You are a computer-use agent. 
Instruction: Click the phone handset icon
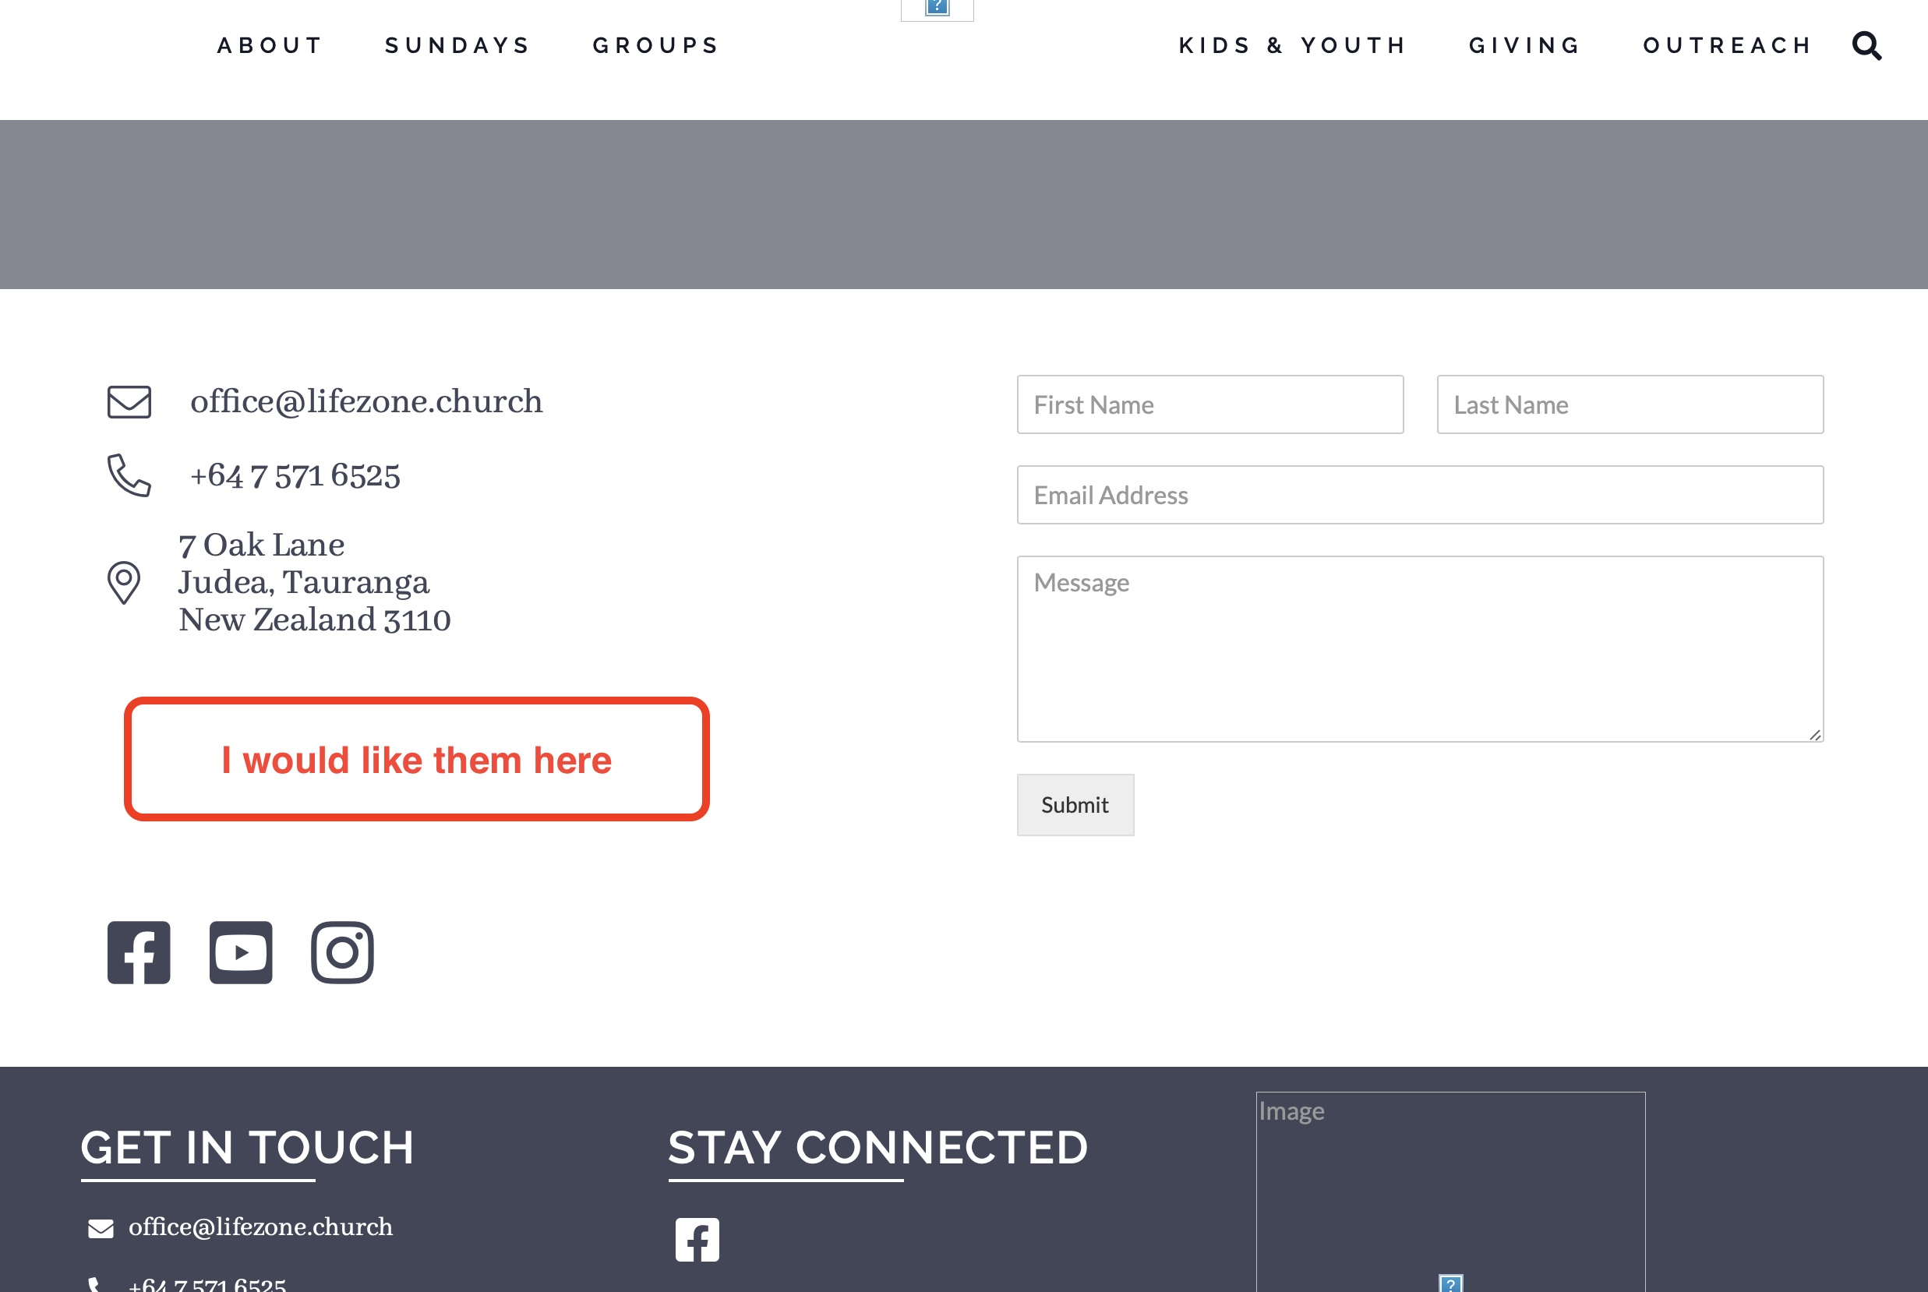(x=129, y=475)
